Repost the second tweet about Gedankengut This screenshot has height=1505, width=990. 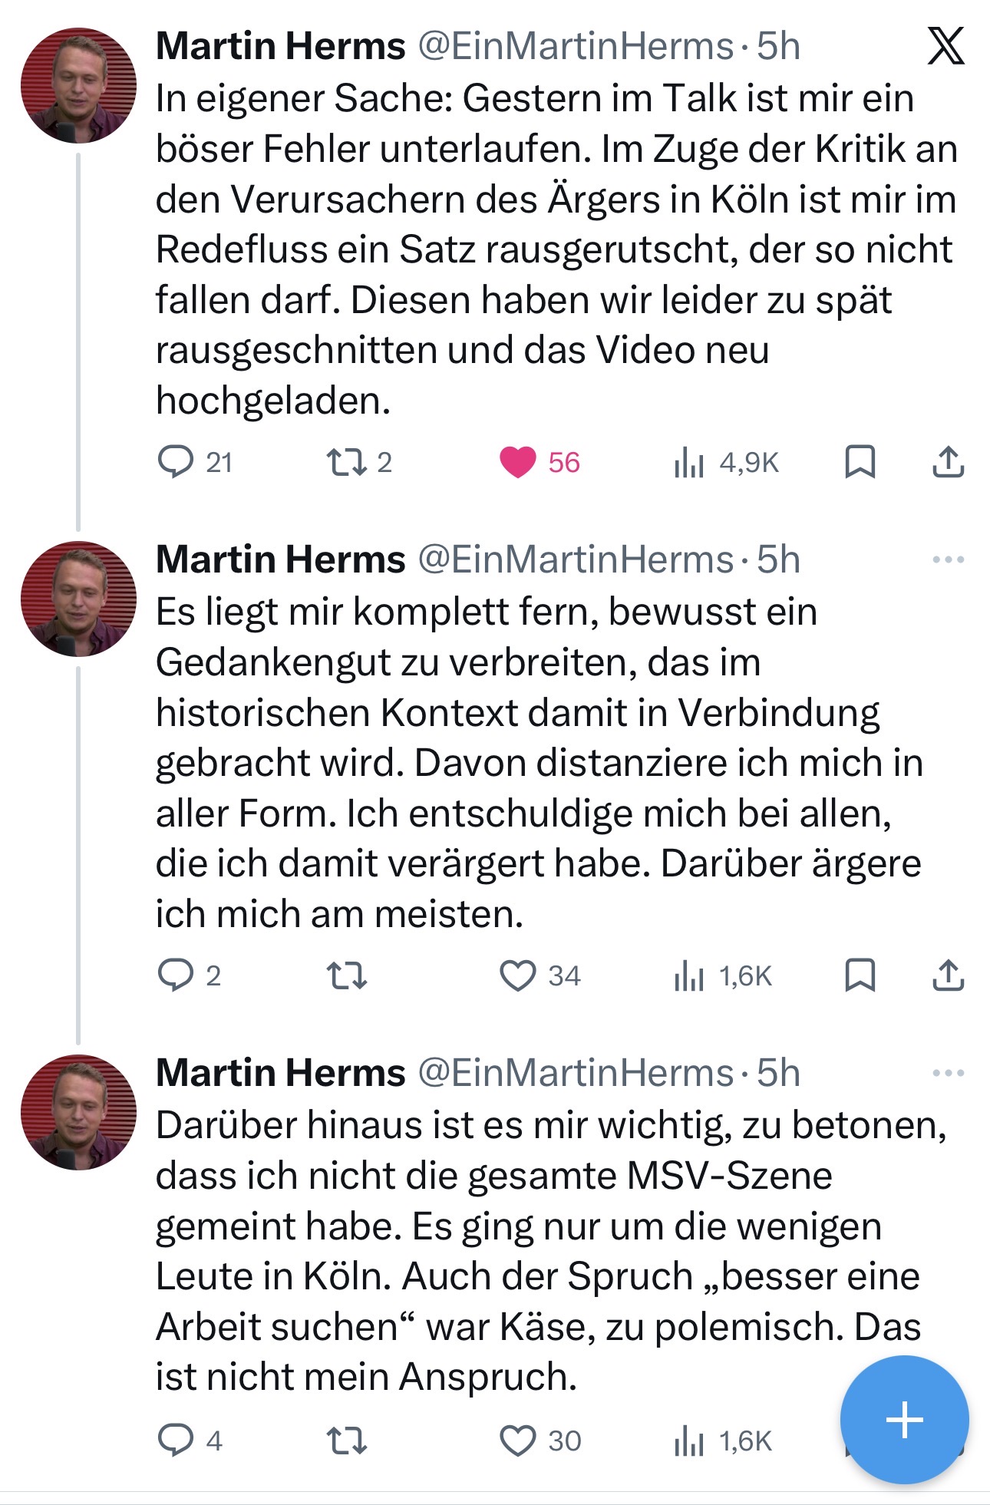[347, 975]
